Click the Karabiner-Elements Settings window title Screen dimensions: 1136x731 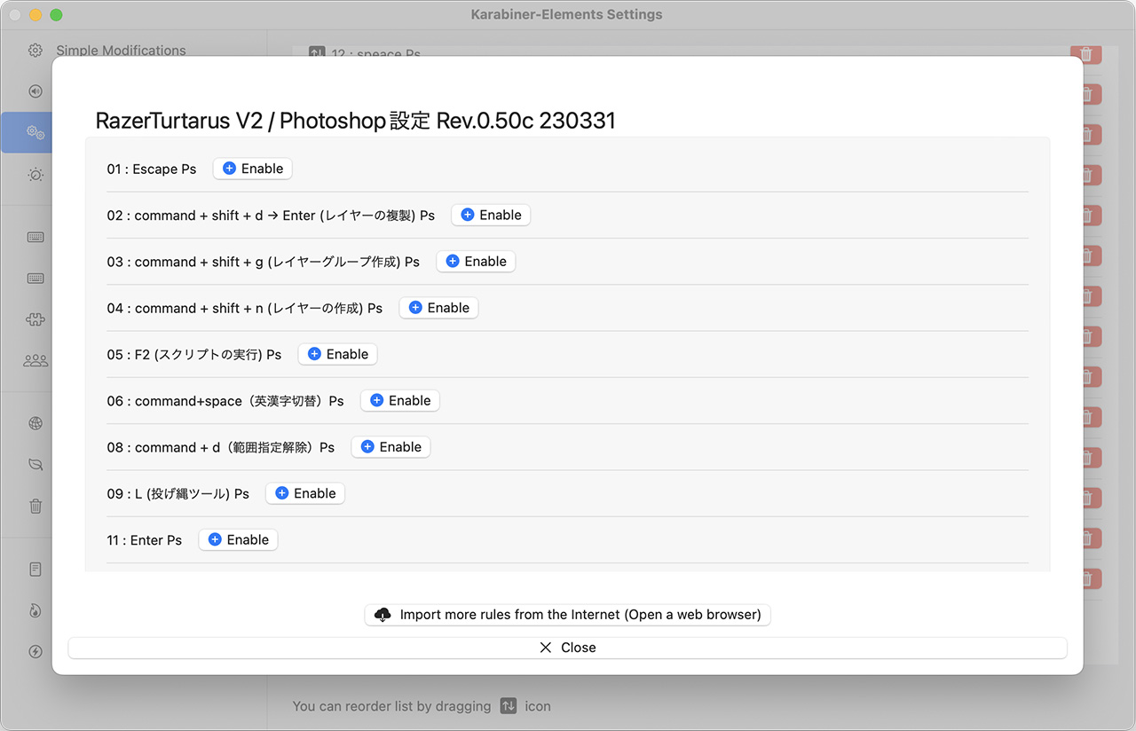click(567, 14)
